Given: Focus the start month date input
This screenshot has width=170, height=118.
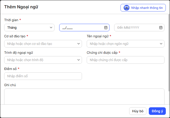Looking at the screenshot, I should point(84,28).
